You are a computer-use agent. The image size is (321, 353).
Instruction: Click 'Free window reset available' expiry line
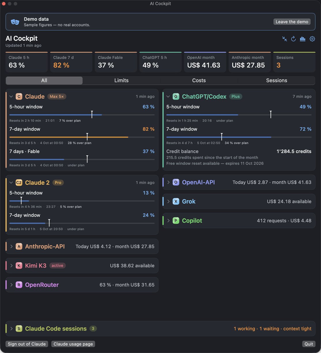[x=215, y=163]
